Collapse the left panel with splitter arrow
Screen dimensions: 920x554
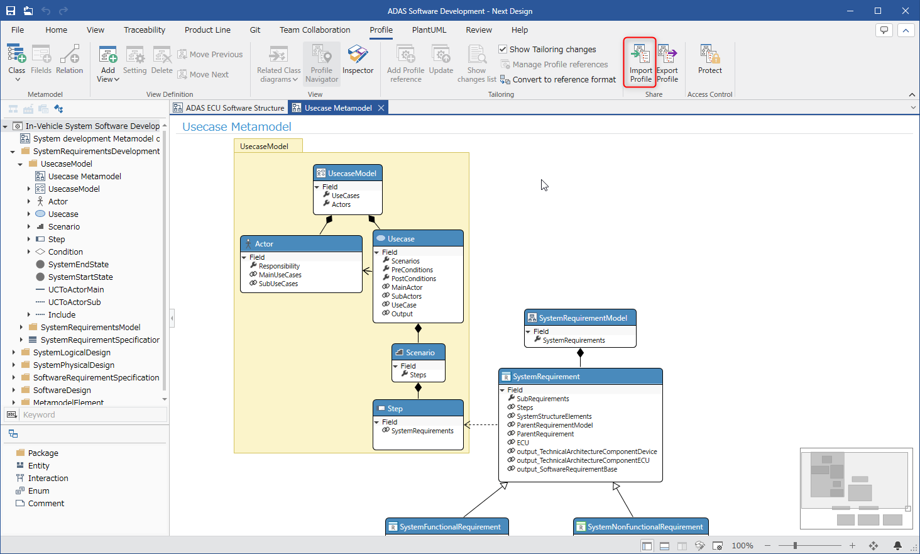click(x=172, y=318)
